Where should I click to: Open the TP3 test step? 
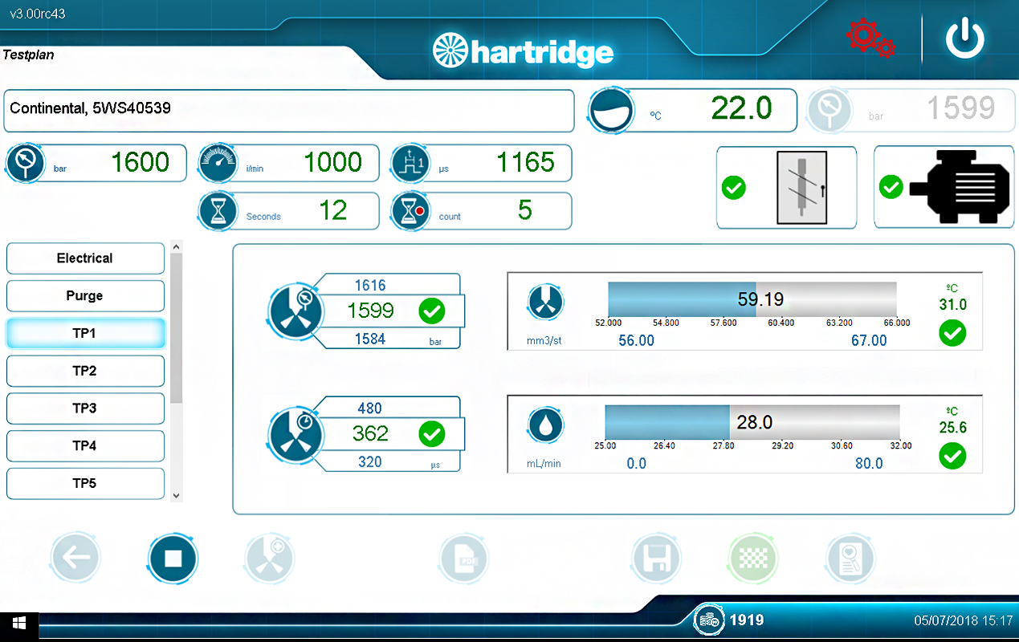(85, 408)
